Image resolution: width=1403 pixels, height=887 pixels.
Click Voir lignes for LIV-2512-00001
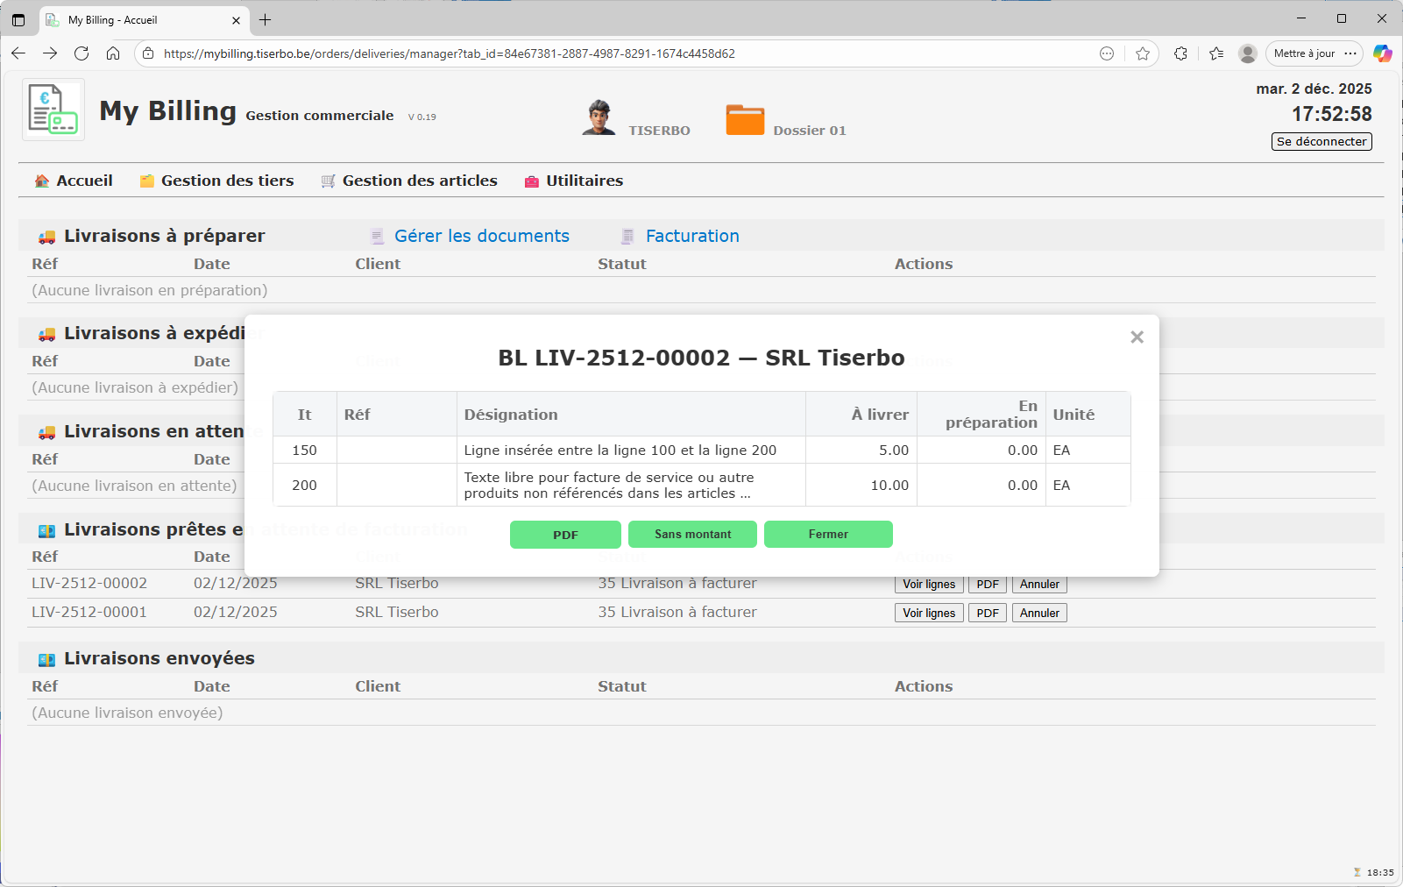coord(929,613)
